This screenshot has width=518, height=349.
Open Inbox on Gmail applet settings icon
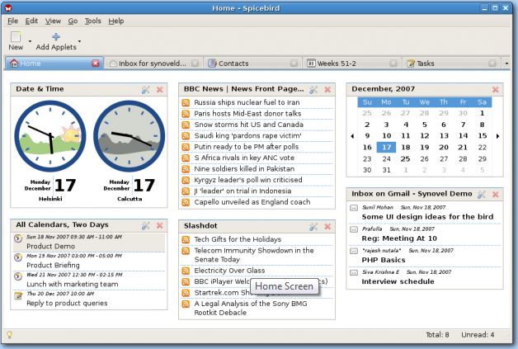tap(482, 195)
